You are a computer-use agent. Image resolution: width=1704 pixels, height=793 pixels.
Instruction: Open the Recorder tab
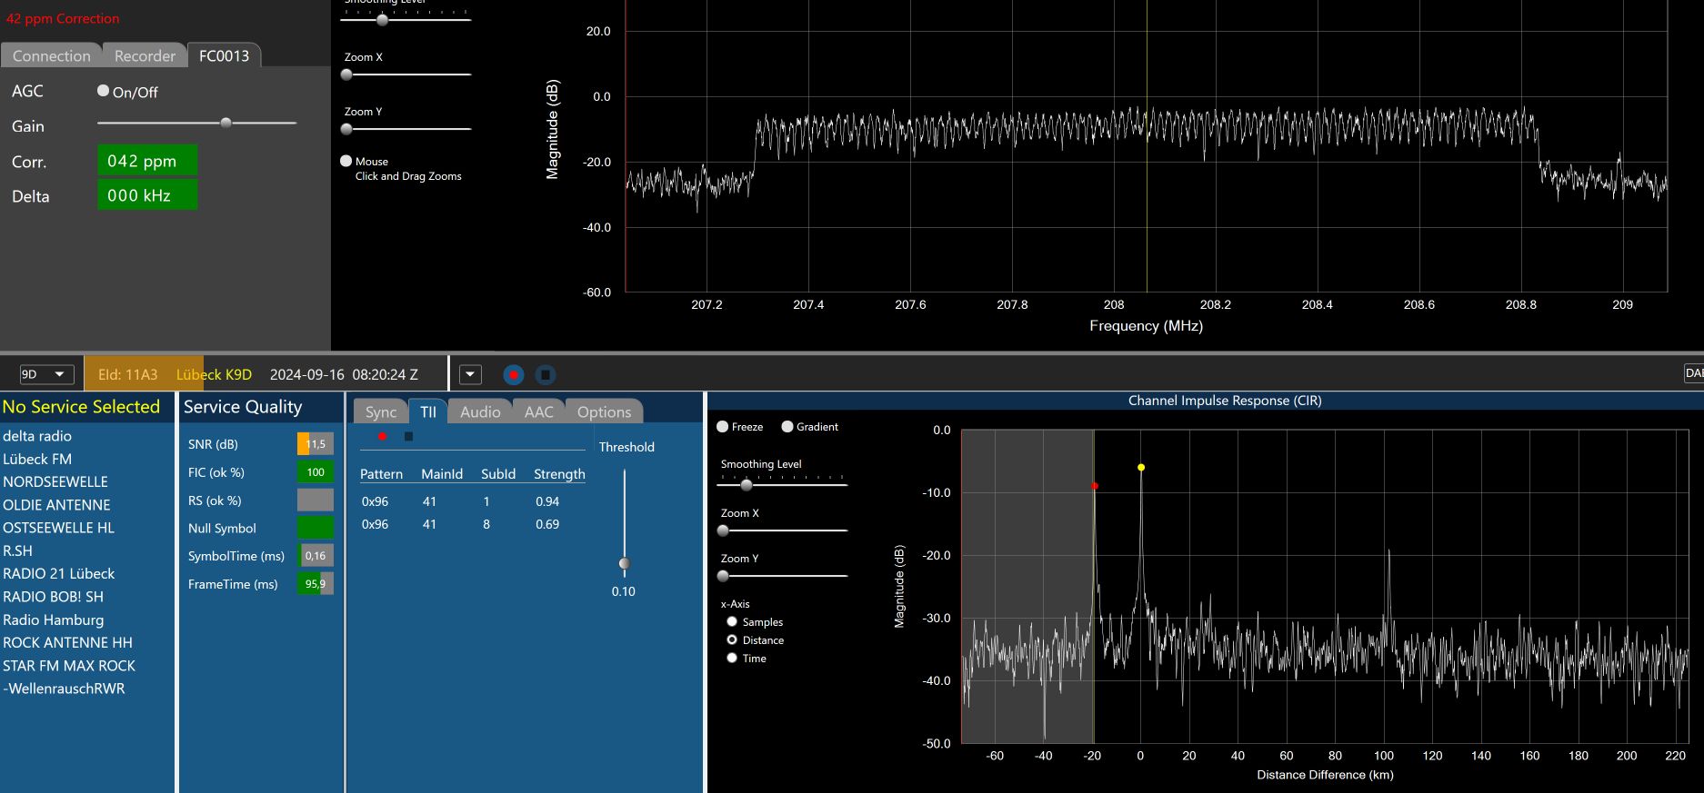(145, 56)
